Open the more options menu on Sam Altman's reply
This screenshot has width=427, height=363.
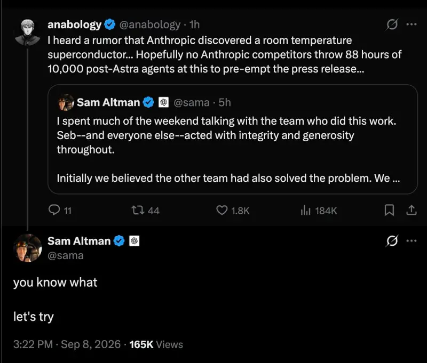pyautogui.click(x=411, y=240)
